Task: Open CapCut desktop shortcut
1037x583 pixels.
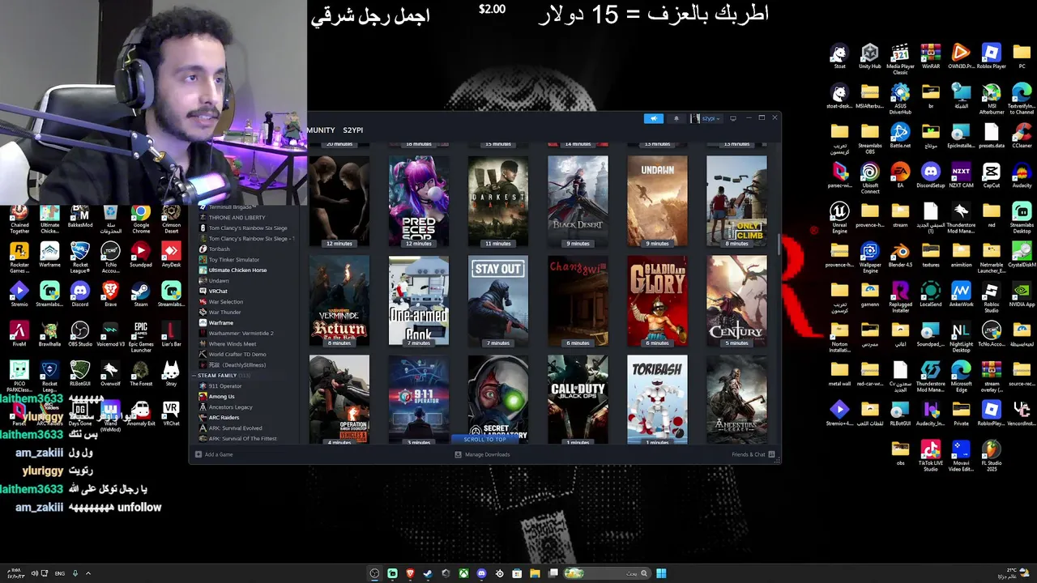Action: tap(992, 176)
